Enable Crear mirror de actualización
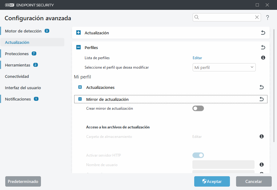Viewport: 277px width, 190px height. [198, 108]
